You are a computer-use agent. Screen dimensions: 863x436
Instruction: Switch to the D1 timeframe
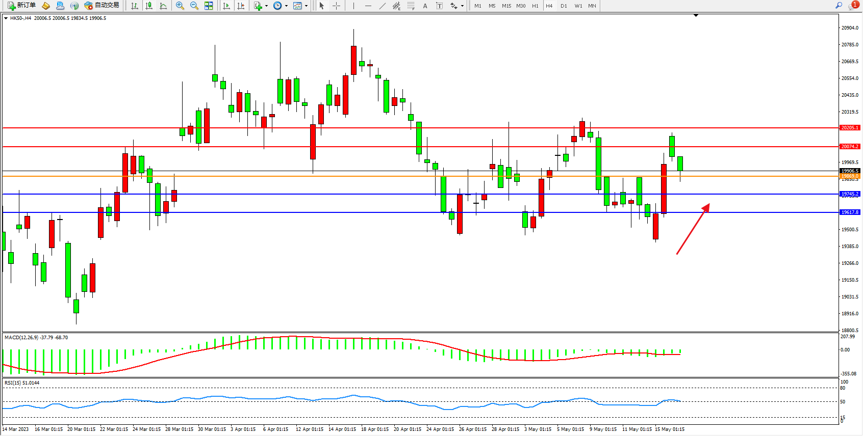tap(564, 6)
